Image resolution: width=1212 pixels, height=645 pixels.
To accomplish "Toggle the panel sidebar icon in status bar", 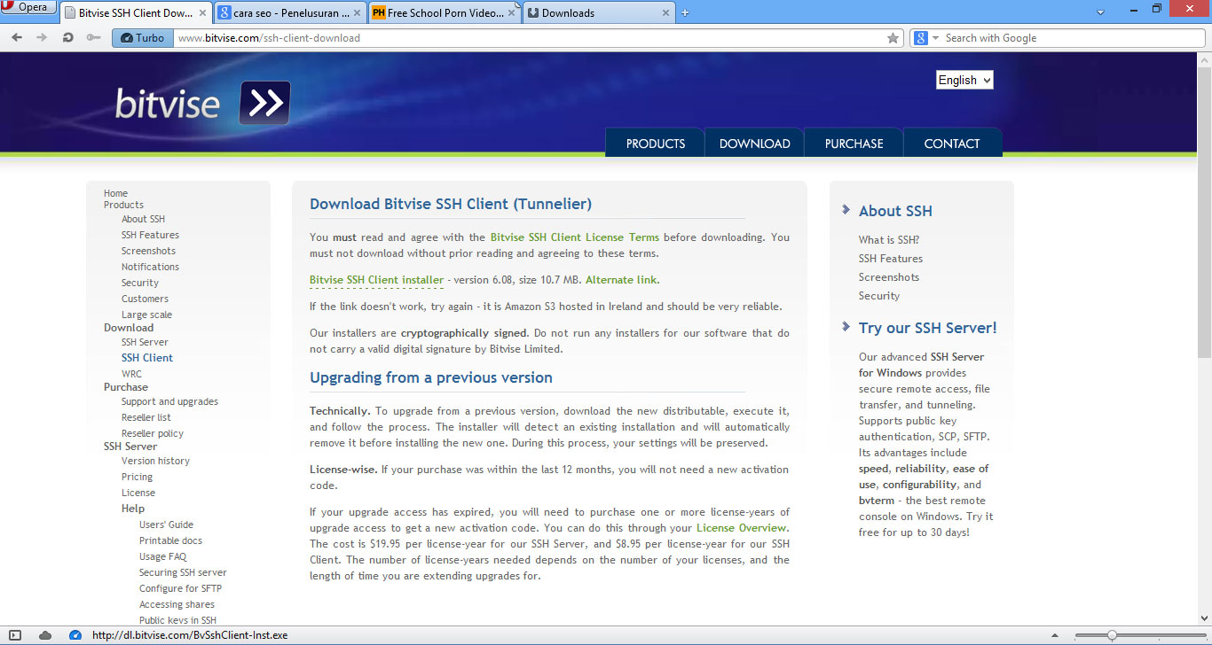I will pyautogui.click(x=15, y=635).
